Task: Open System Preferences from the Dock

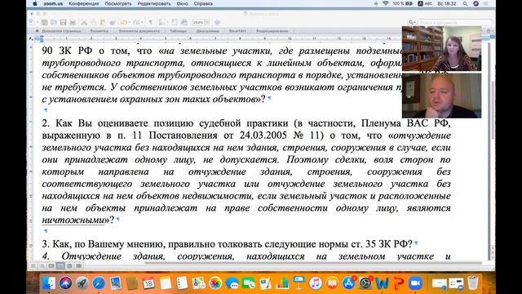Action: 365,283
